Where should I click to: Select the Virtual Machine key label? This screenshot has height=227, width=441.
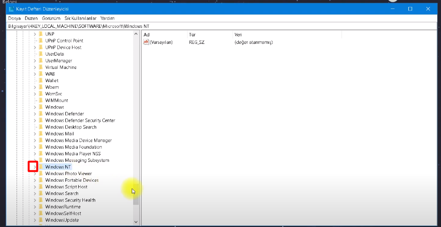61,67
